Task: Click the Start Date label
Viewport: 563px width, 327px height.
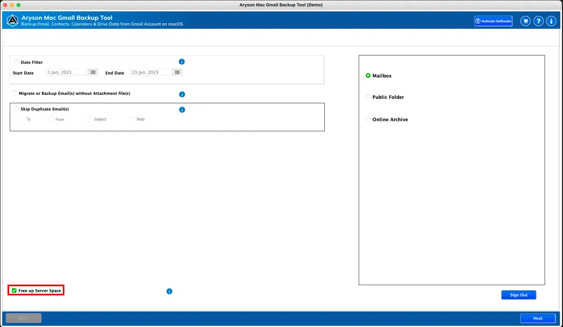Action: 23,73
